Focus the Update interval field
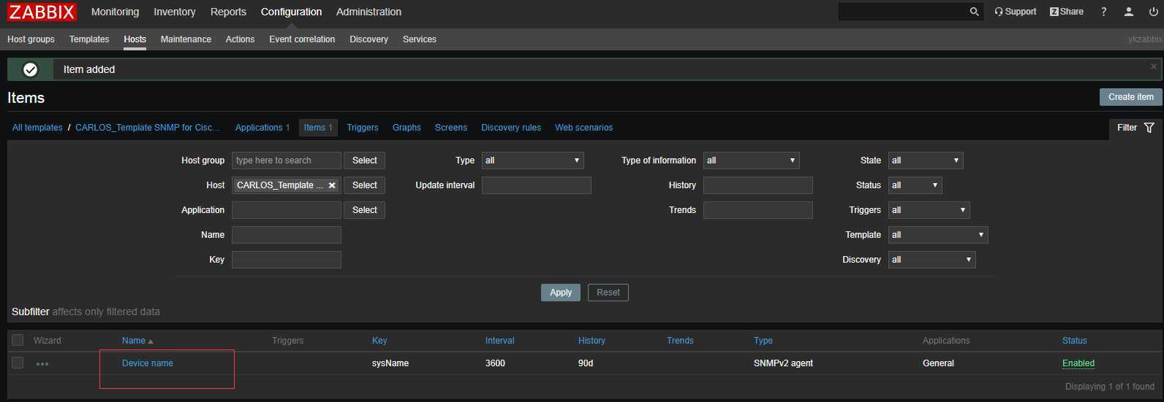This screenshot has height=402, width=1164. (537, 185)
